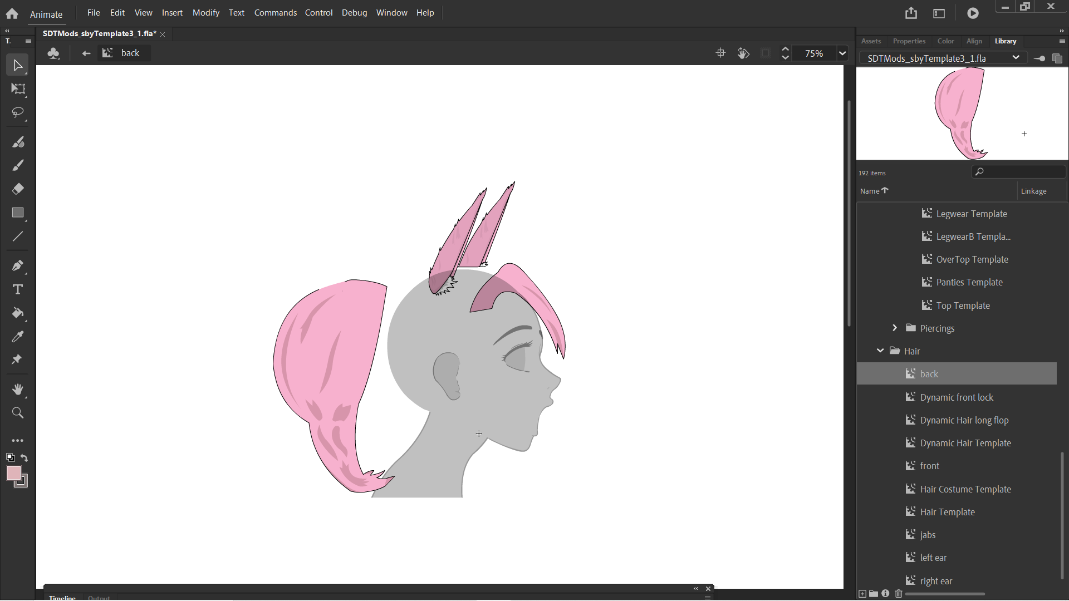Click Center Stage icon
The width and height of the screenshot is (1069, 601).
click(x=720, y=53)
